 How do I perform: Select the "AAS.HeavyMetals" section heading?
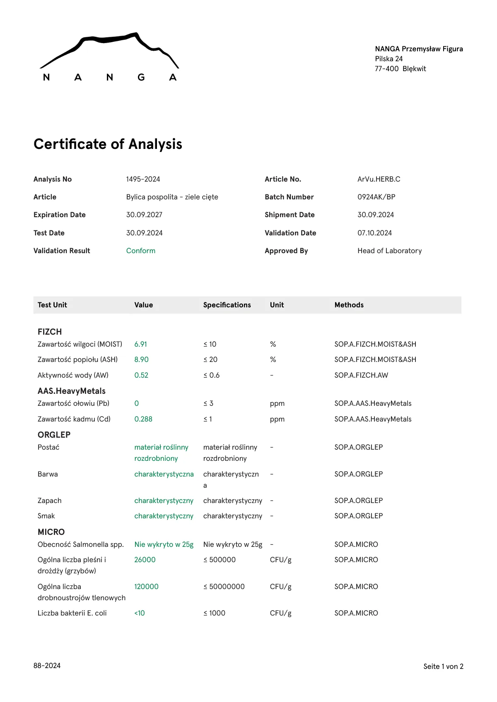(x=71, y=391)
